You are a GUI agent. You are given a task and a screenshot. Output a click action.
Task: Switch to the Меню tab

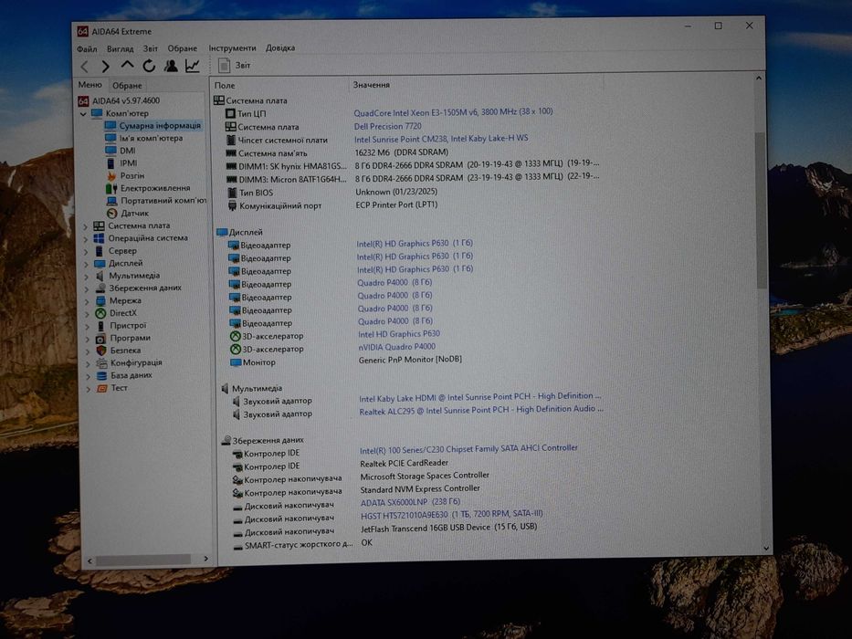click(x=89, y=85)
